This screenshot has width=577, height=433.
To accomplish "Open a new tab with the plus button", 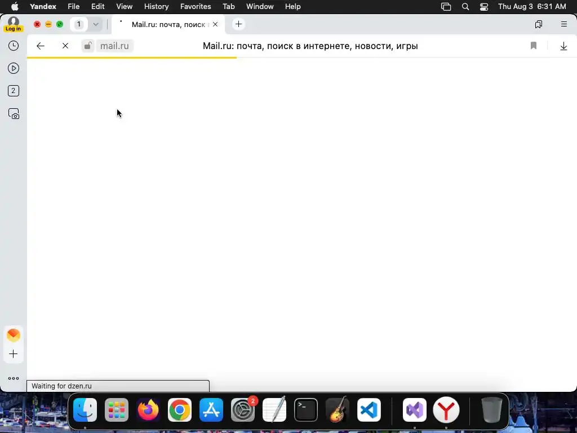I will (x=238, y=24).
